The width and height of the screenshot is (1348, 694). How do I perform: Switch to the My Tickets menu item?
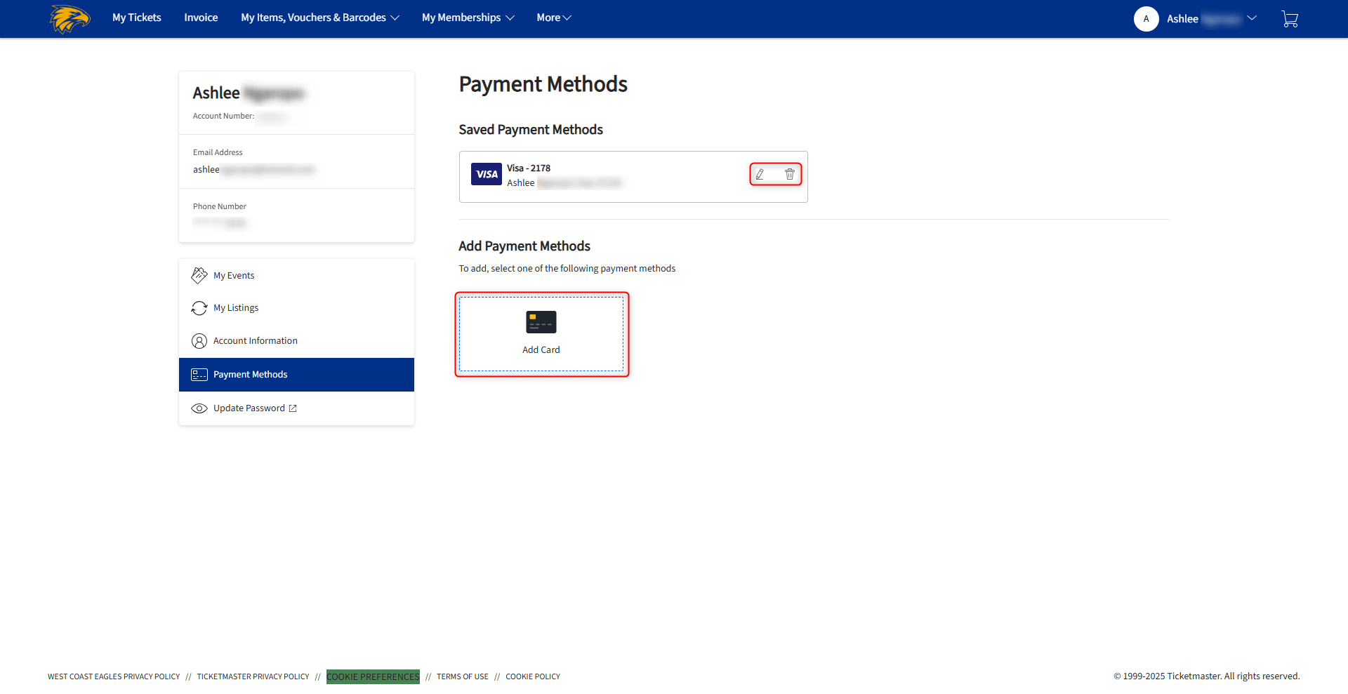tap(136, 18)
